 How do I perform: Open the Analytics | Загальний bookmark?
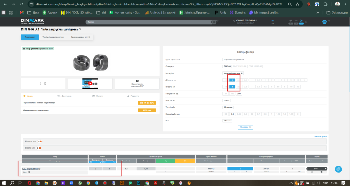(x=160, y=13)
